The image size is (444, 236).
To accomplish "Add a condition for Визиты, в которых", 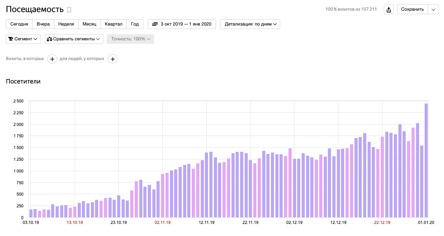I will pos(52,59).
